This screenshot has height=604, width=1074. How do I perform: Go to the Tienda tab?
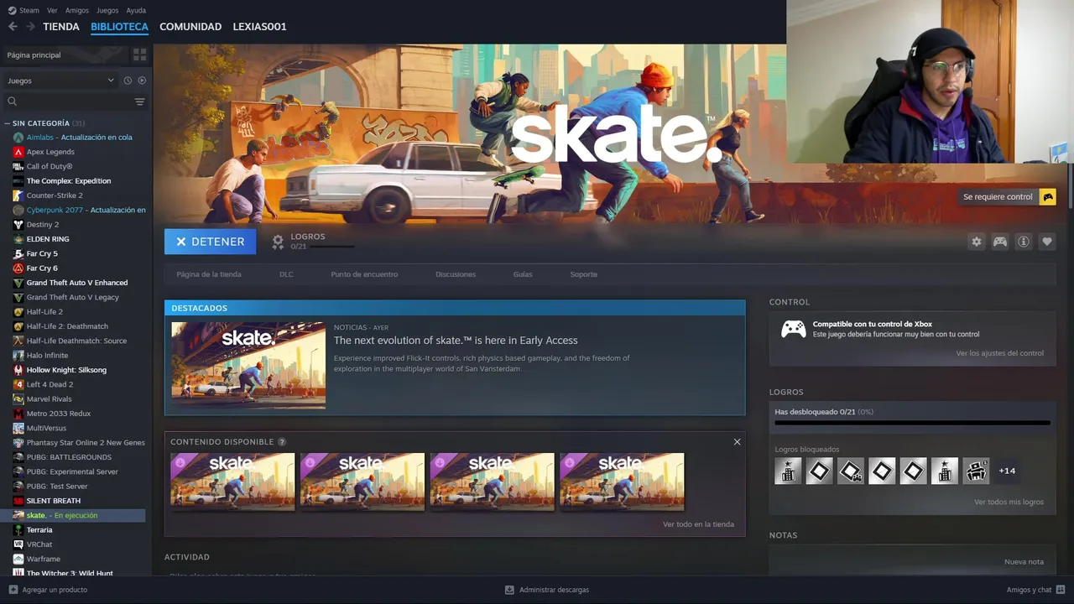tap(61, 27)
